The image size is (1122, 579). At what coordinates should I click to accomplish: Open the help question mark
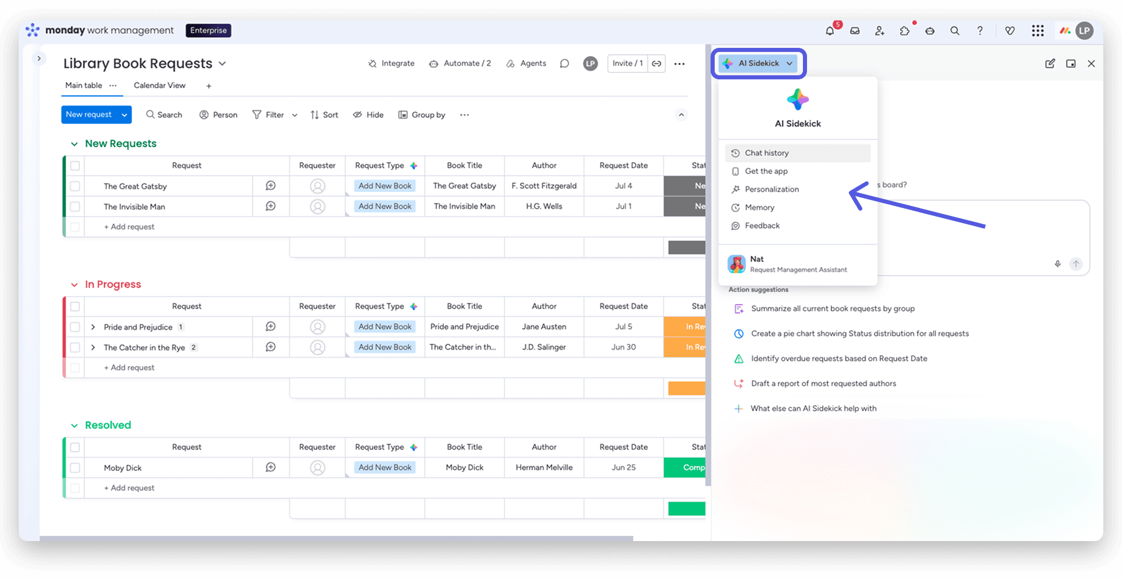pyautogui.click(x=980, y=31)
